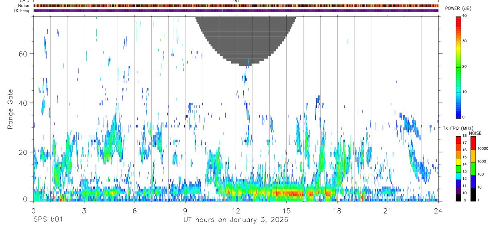Click the x-axis hour tick '15'
493x228 pixels.
pyautogui.click(x=287, y=210)
